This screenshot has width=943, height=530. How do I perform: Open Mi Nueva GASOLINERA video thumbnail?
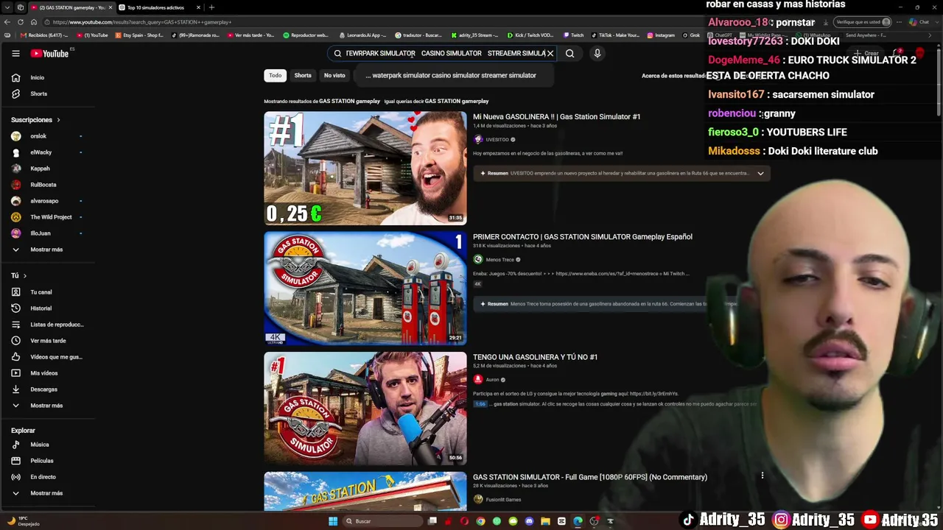pos(365,168)
